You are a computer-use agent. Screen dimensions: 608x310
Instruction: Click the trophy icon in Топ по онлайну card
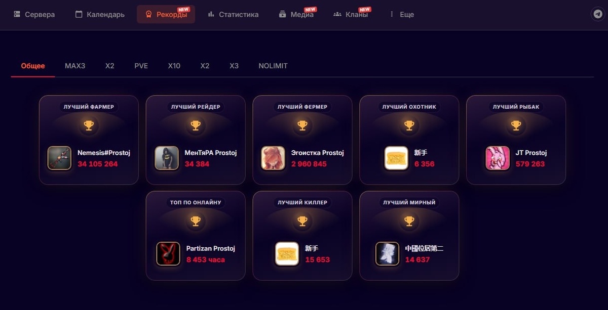(x=196, y=221)
